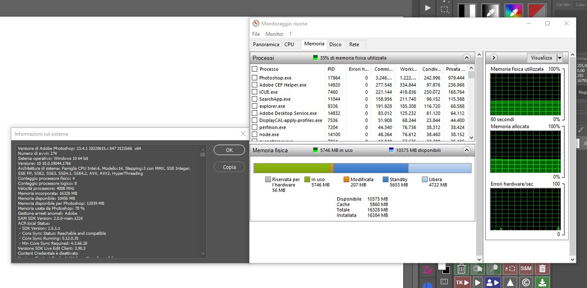Screen dimensions: 587x288
Task: Check the explorer.exe process checkbox
Action: click(x=255, y=106)
